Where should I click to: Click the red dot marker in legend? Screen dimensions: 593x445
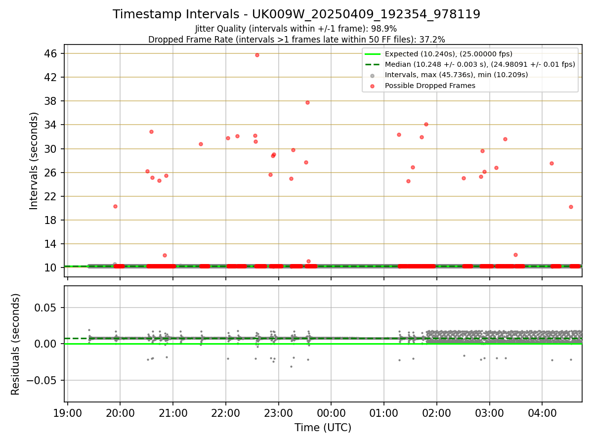(373, 86)
